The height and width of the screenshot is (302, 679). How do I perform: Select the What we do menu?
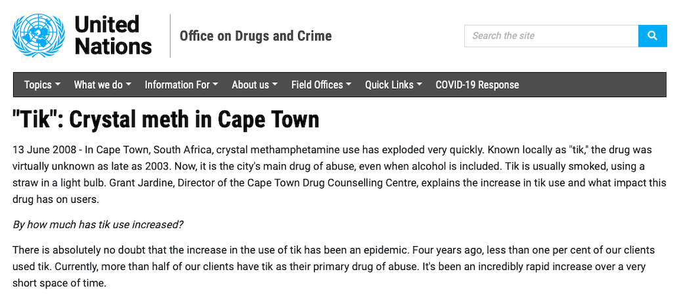click(x=98, y=85)
